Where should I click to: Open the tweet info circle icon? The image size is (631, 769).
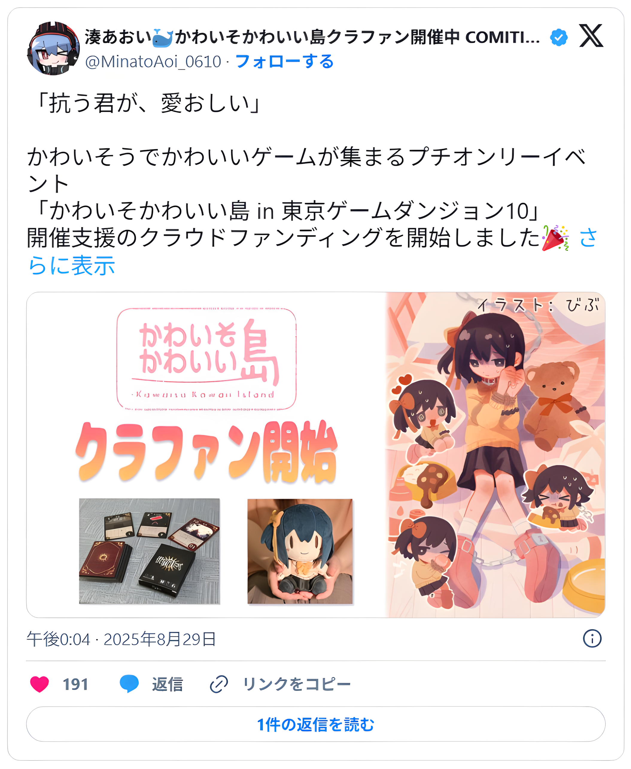click(x=592, y=639)
